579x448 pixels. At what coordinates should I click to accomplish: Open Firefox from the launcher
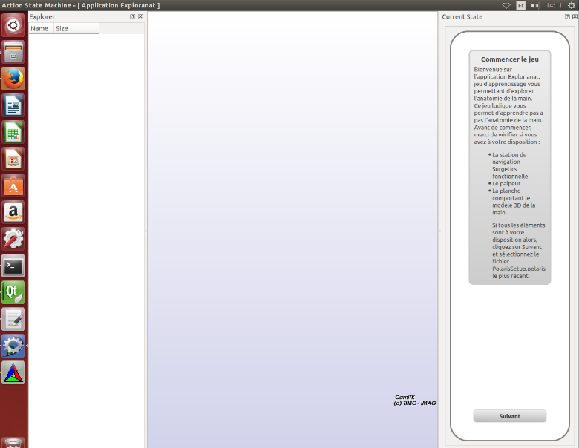tap(13, 79)
